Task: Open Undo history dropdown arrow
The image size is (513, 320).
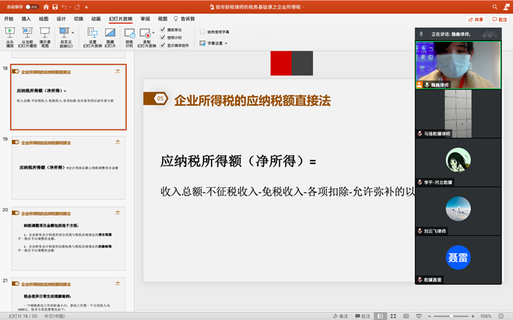Action: (70, 7)
